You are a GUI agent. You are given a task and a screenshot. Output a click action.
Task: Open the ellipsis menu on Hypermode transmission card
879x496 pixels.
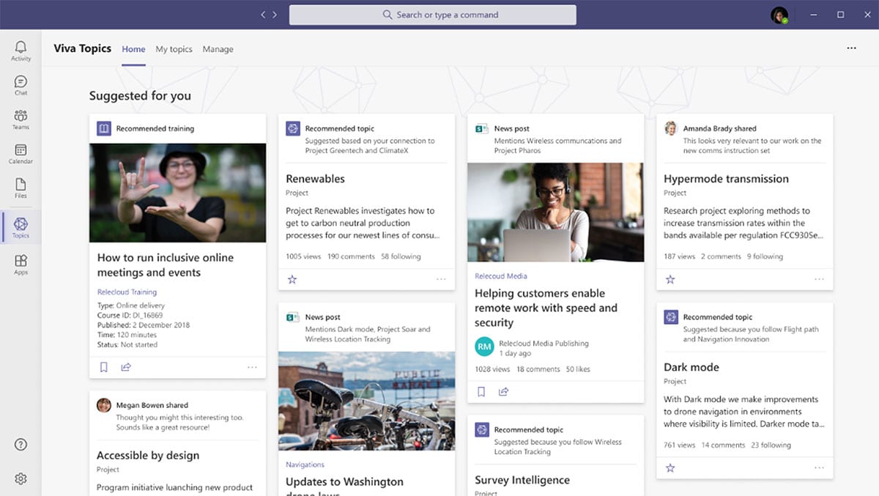tap(820, 279)
